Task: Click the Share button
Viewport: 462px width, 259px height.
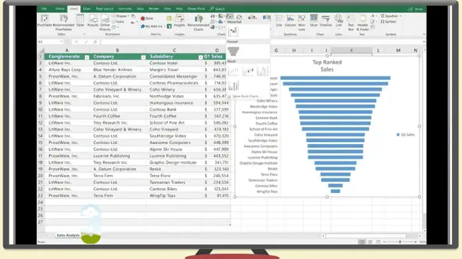Action: click(416, 9)
